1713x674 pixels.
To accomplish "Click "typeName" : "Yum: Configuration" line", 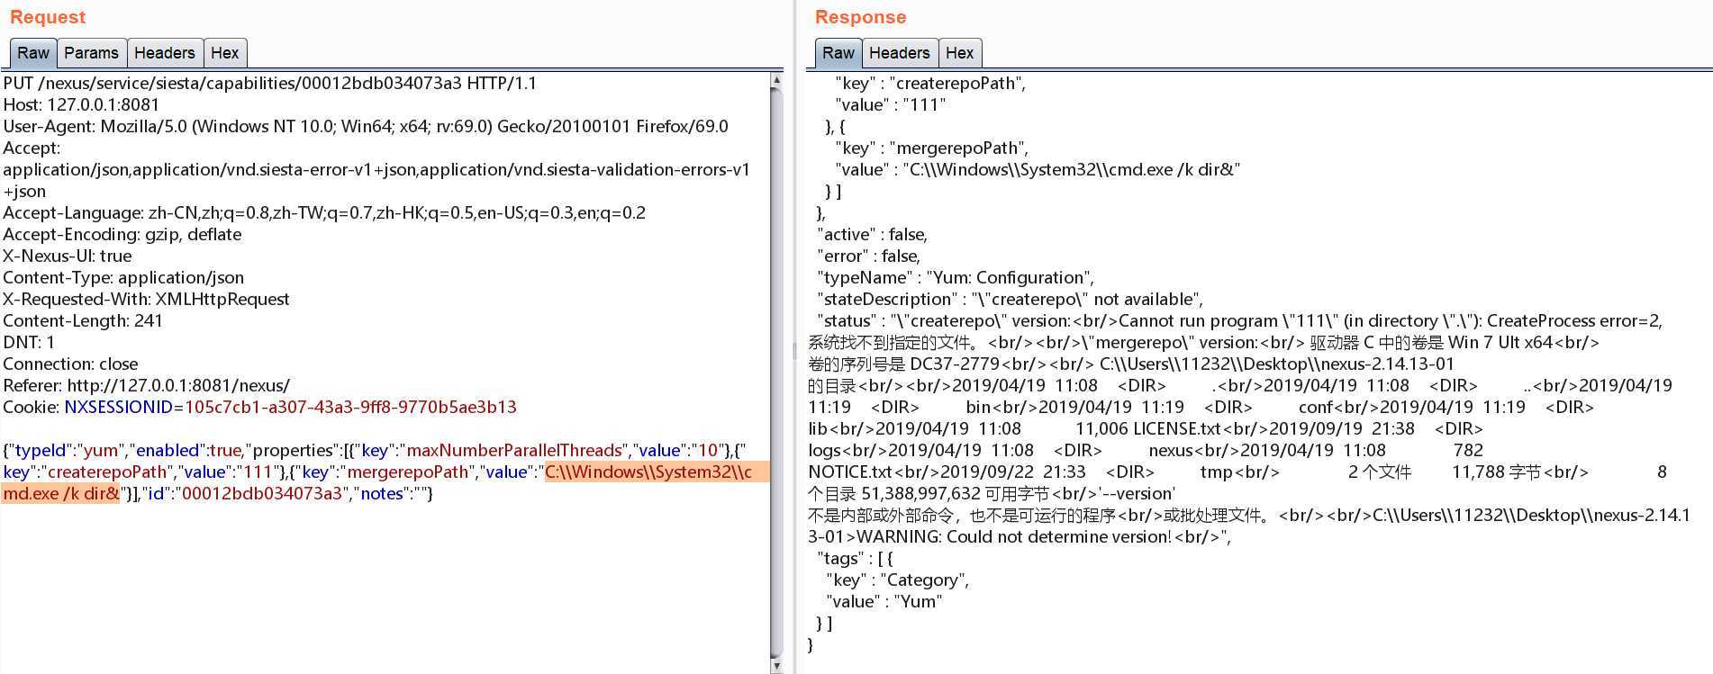I will (956, 277).
